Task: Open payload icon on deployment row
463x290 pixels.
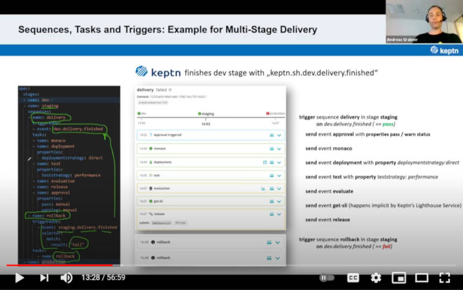Action: [x=271, y=162]
